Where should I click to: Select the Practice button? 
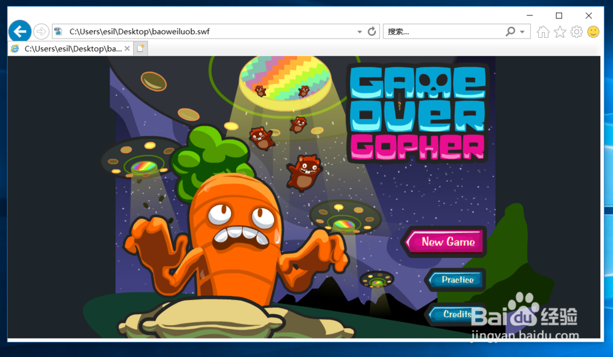pyautogui.click(x=455, y=280)
